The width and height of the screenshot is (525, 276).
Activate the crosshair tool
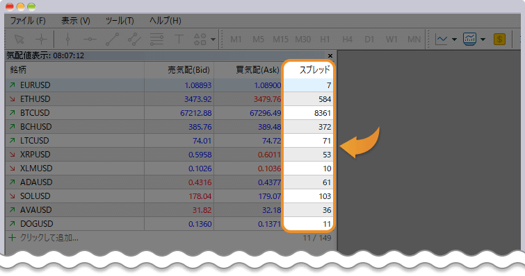click(x=42, y=40)
